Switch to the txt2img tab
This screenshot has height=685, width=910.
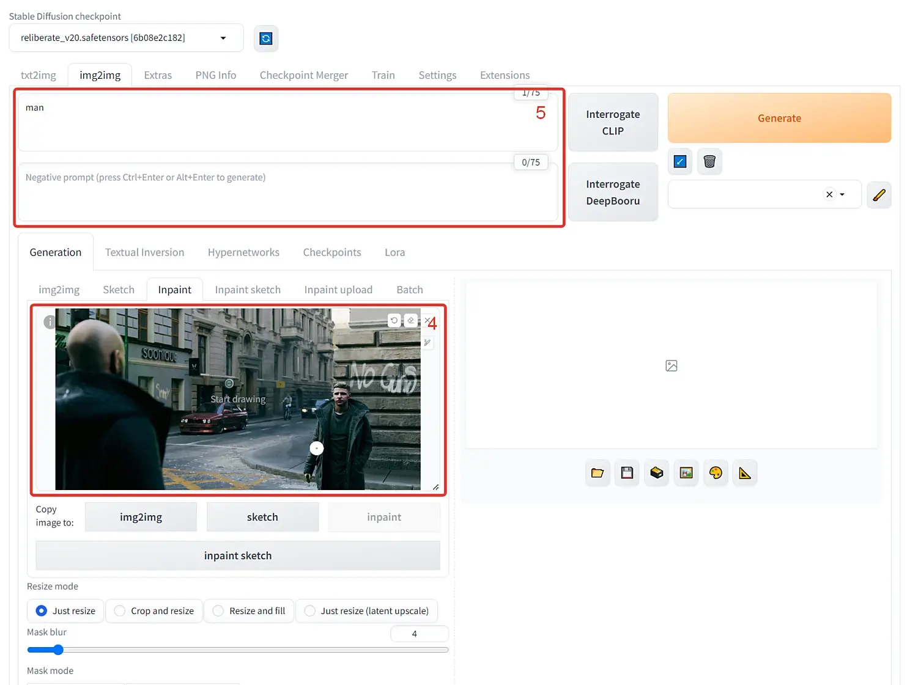coord(38,75)
